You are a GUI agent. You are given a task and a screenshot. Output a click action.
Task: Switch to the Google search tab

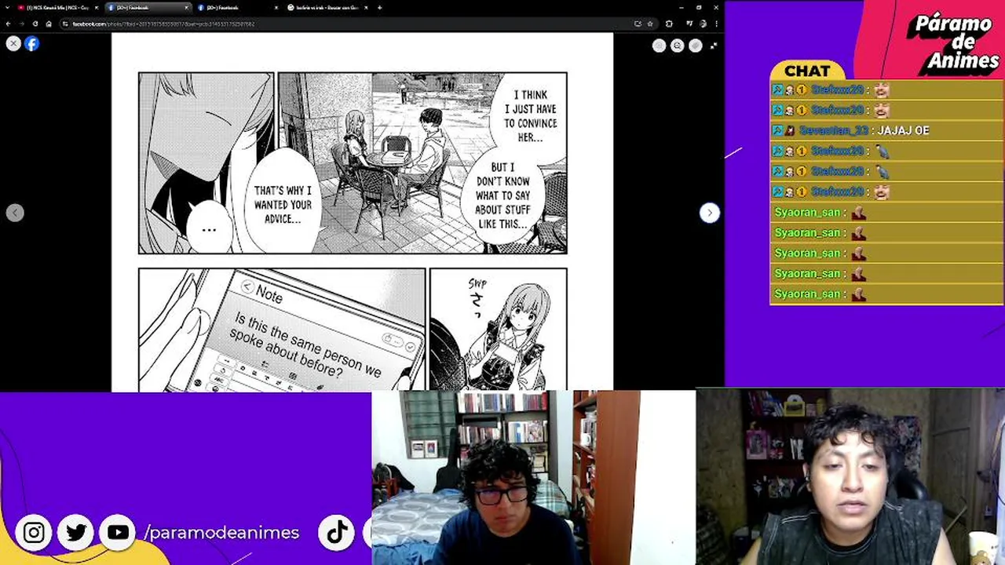[x=328, y=7]
